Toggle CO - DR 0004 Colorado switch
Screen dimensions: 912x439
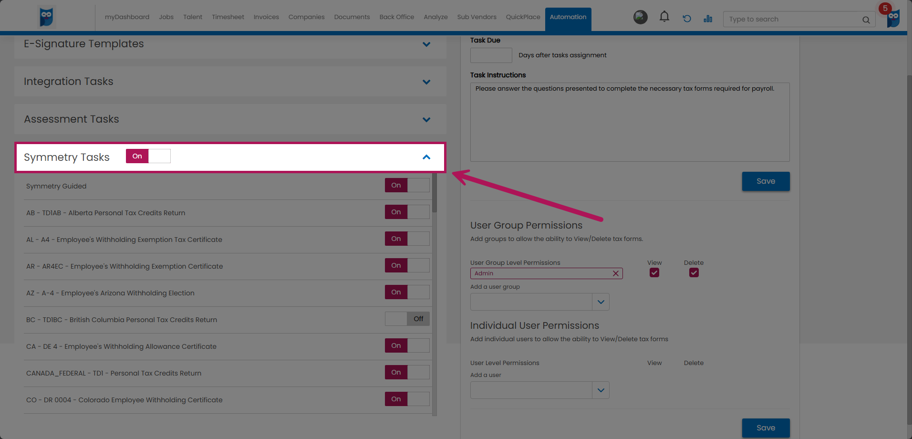(x=407, y=399)
